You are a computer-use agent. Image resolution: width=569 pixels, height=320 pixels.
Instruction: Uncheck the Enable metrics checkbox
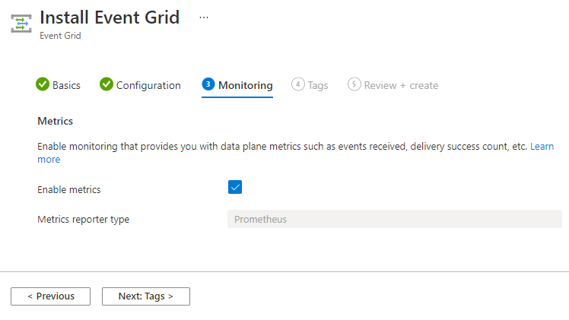point(235,187)
